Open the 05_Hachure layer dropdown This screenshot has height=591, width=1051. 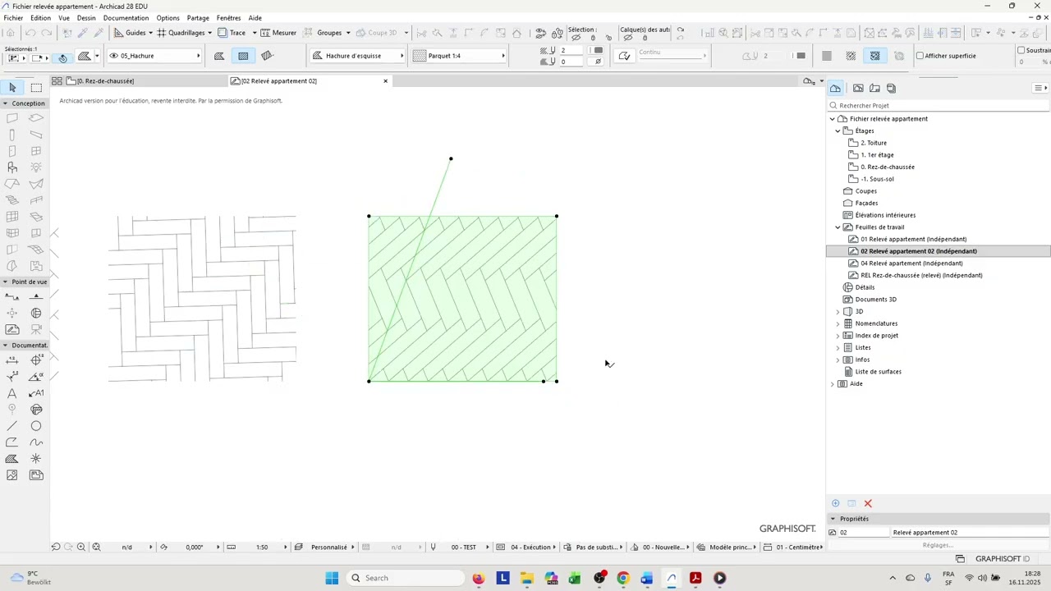click(x=154, y=56)
